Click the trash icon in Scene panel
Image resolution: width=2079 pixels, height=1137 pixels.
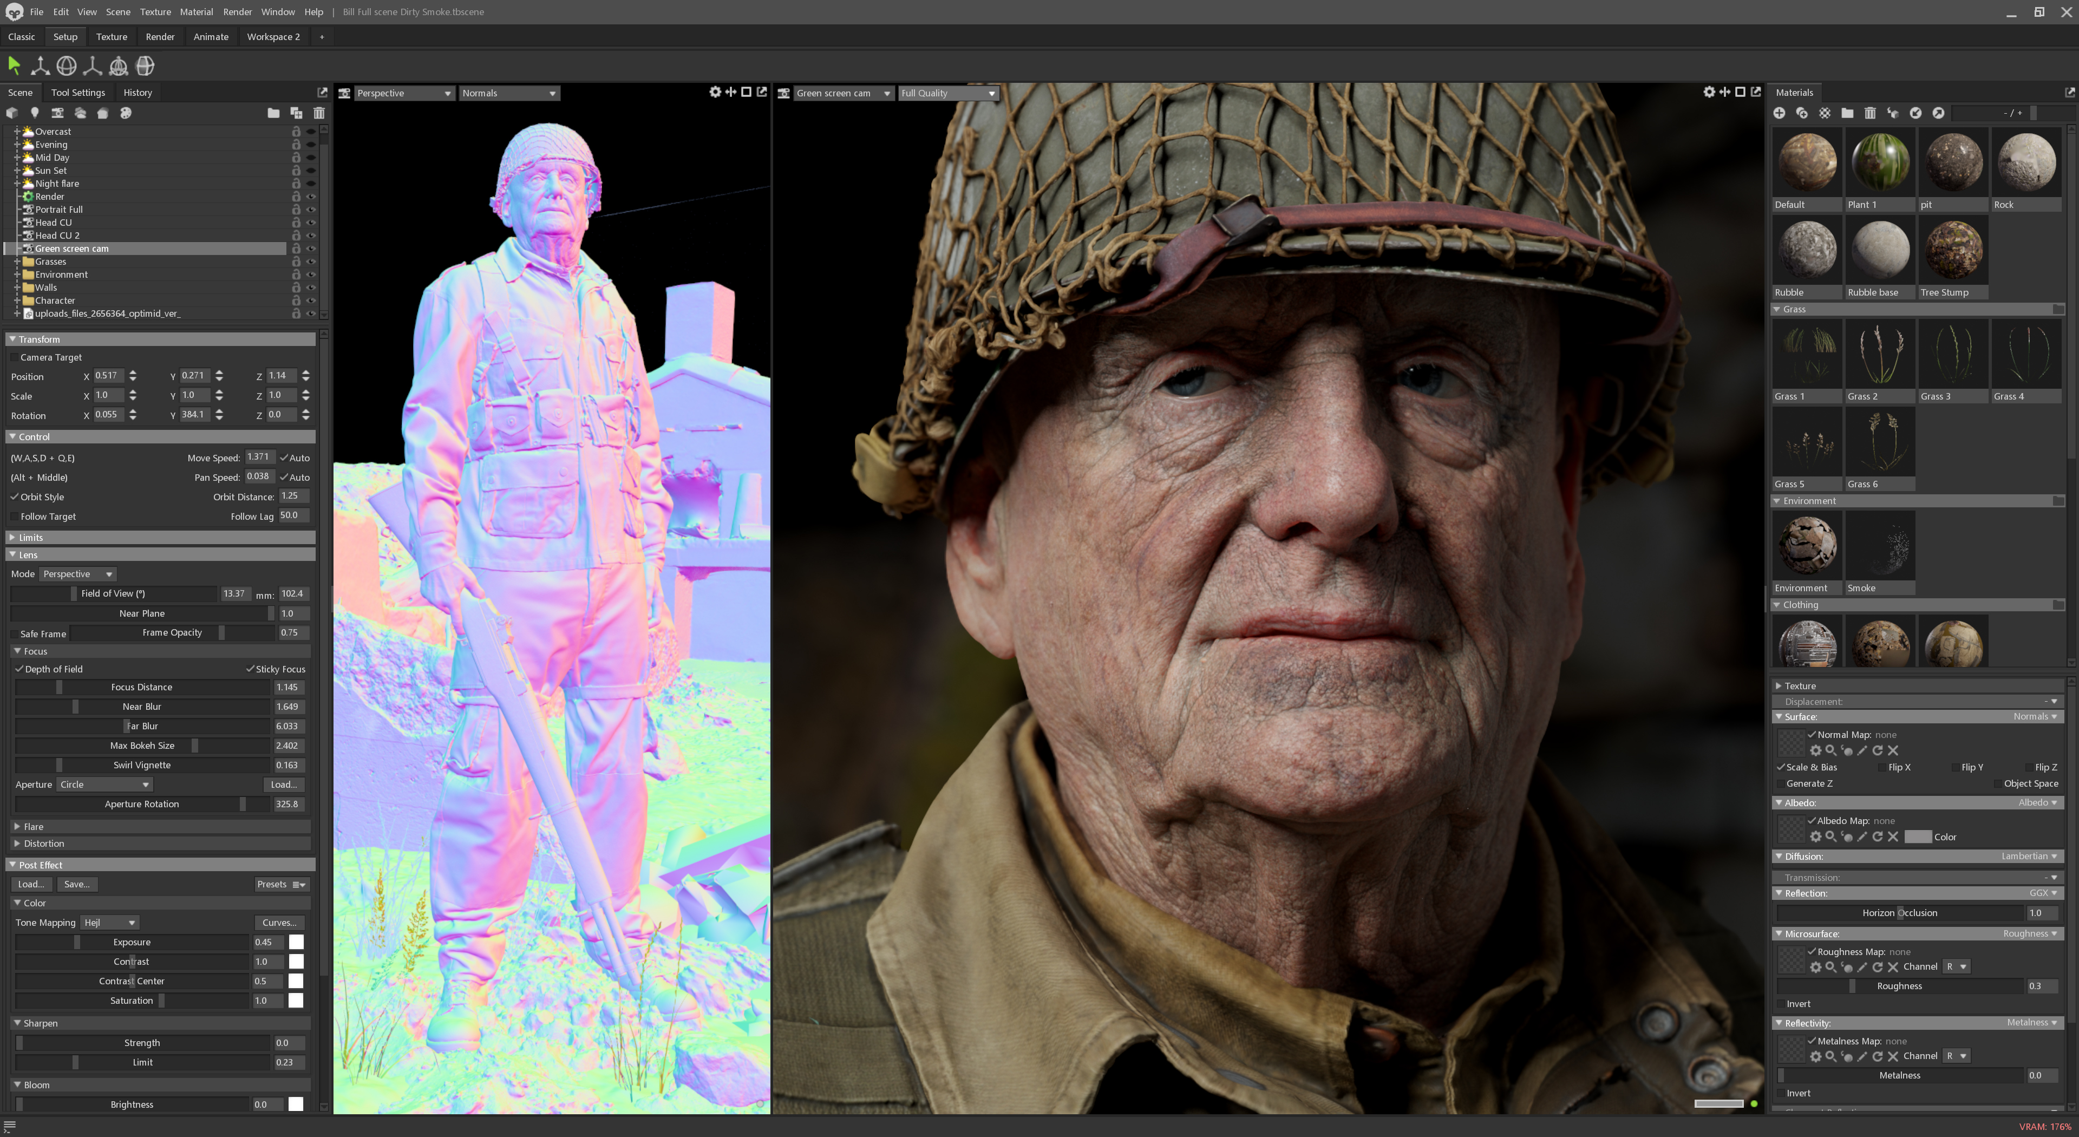pos(319,113)
